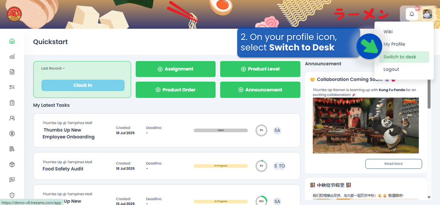Click the clipboard icon in sidebar
440x205 pixels.
(12, 103)
